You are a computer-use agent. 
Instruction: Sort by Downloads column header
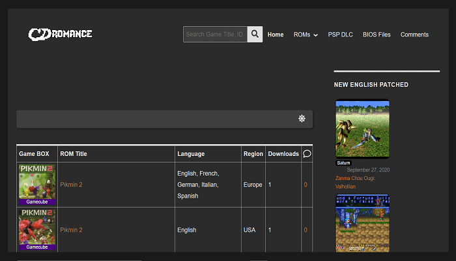(x=283, y=154)
